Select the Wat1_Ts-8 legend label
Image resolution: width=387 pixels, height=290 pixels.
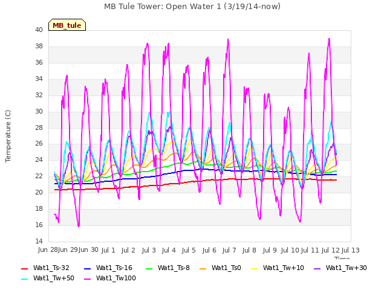(x=174, y=268)
